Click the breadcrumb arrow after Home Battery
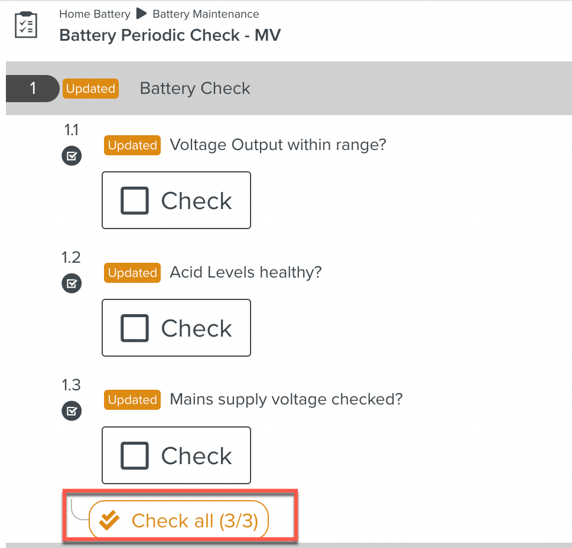The height and width of the screenshot is (548, 572). point(141,14)
